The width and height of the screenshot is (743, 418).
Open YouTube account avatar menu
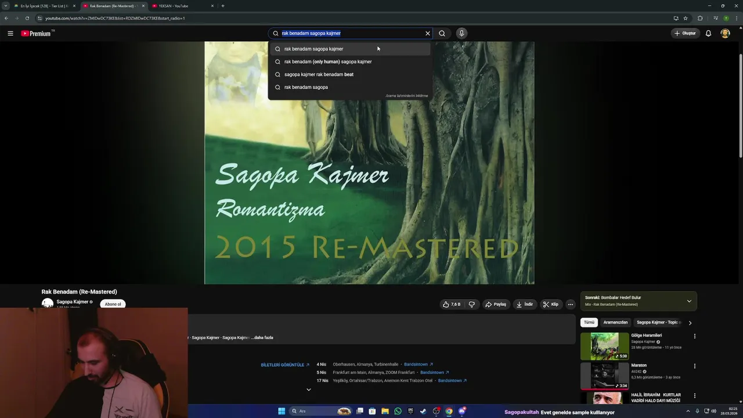point(725,33)
